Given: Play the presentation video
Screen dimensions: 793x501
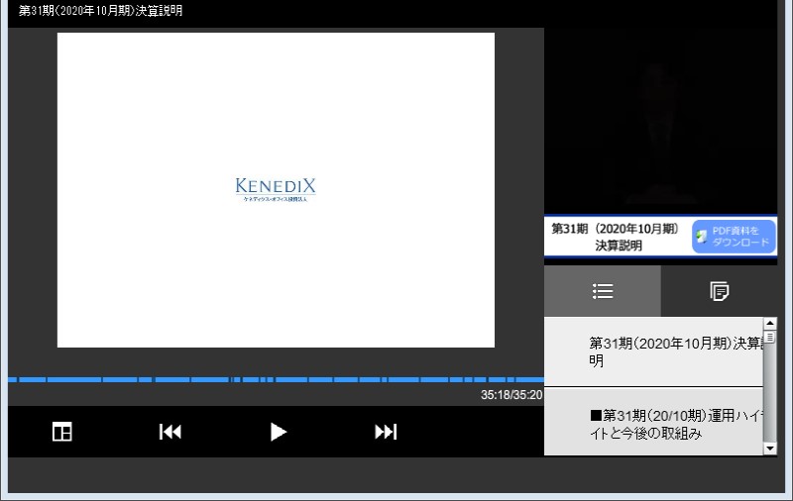Looking at the screenshot, I should (278, 432).
